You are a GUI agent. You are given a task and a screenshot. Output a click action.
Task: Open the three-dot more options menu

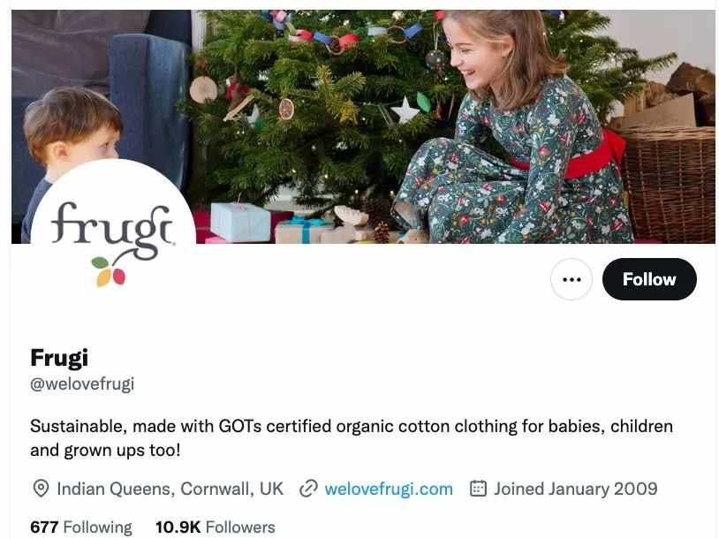pyautogui.click(x=571, y=279)
